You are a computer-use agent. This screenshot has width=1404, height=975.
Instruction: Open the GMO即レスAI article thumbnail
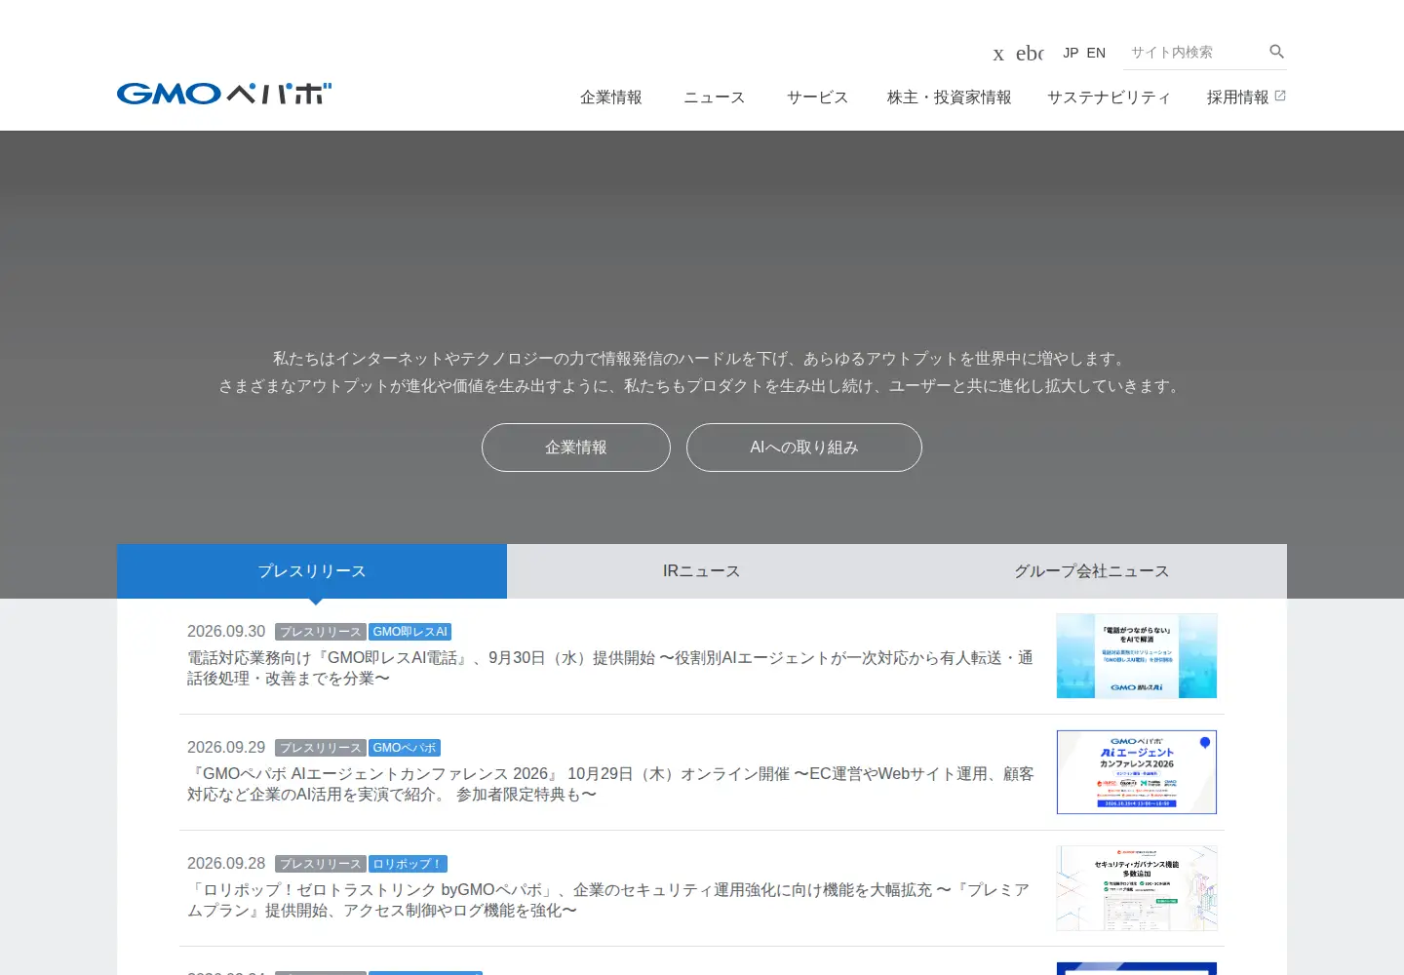click(x=1137, y=655)
